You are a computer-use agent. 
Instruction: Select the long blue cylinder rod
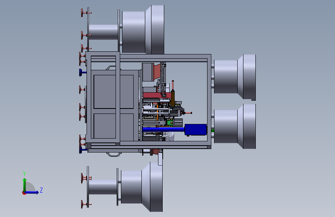163,129
